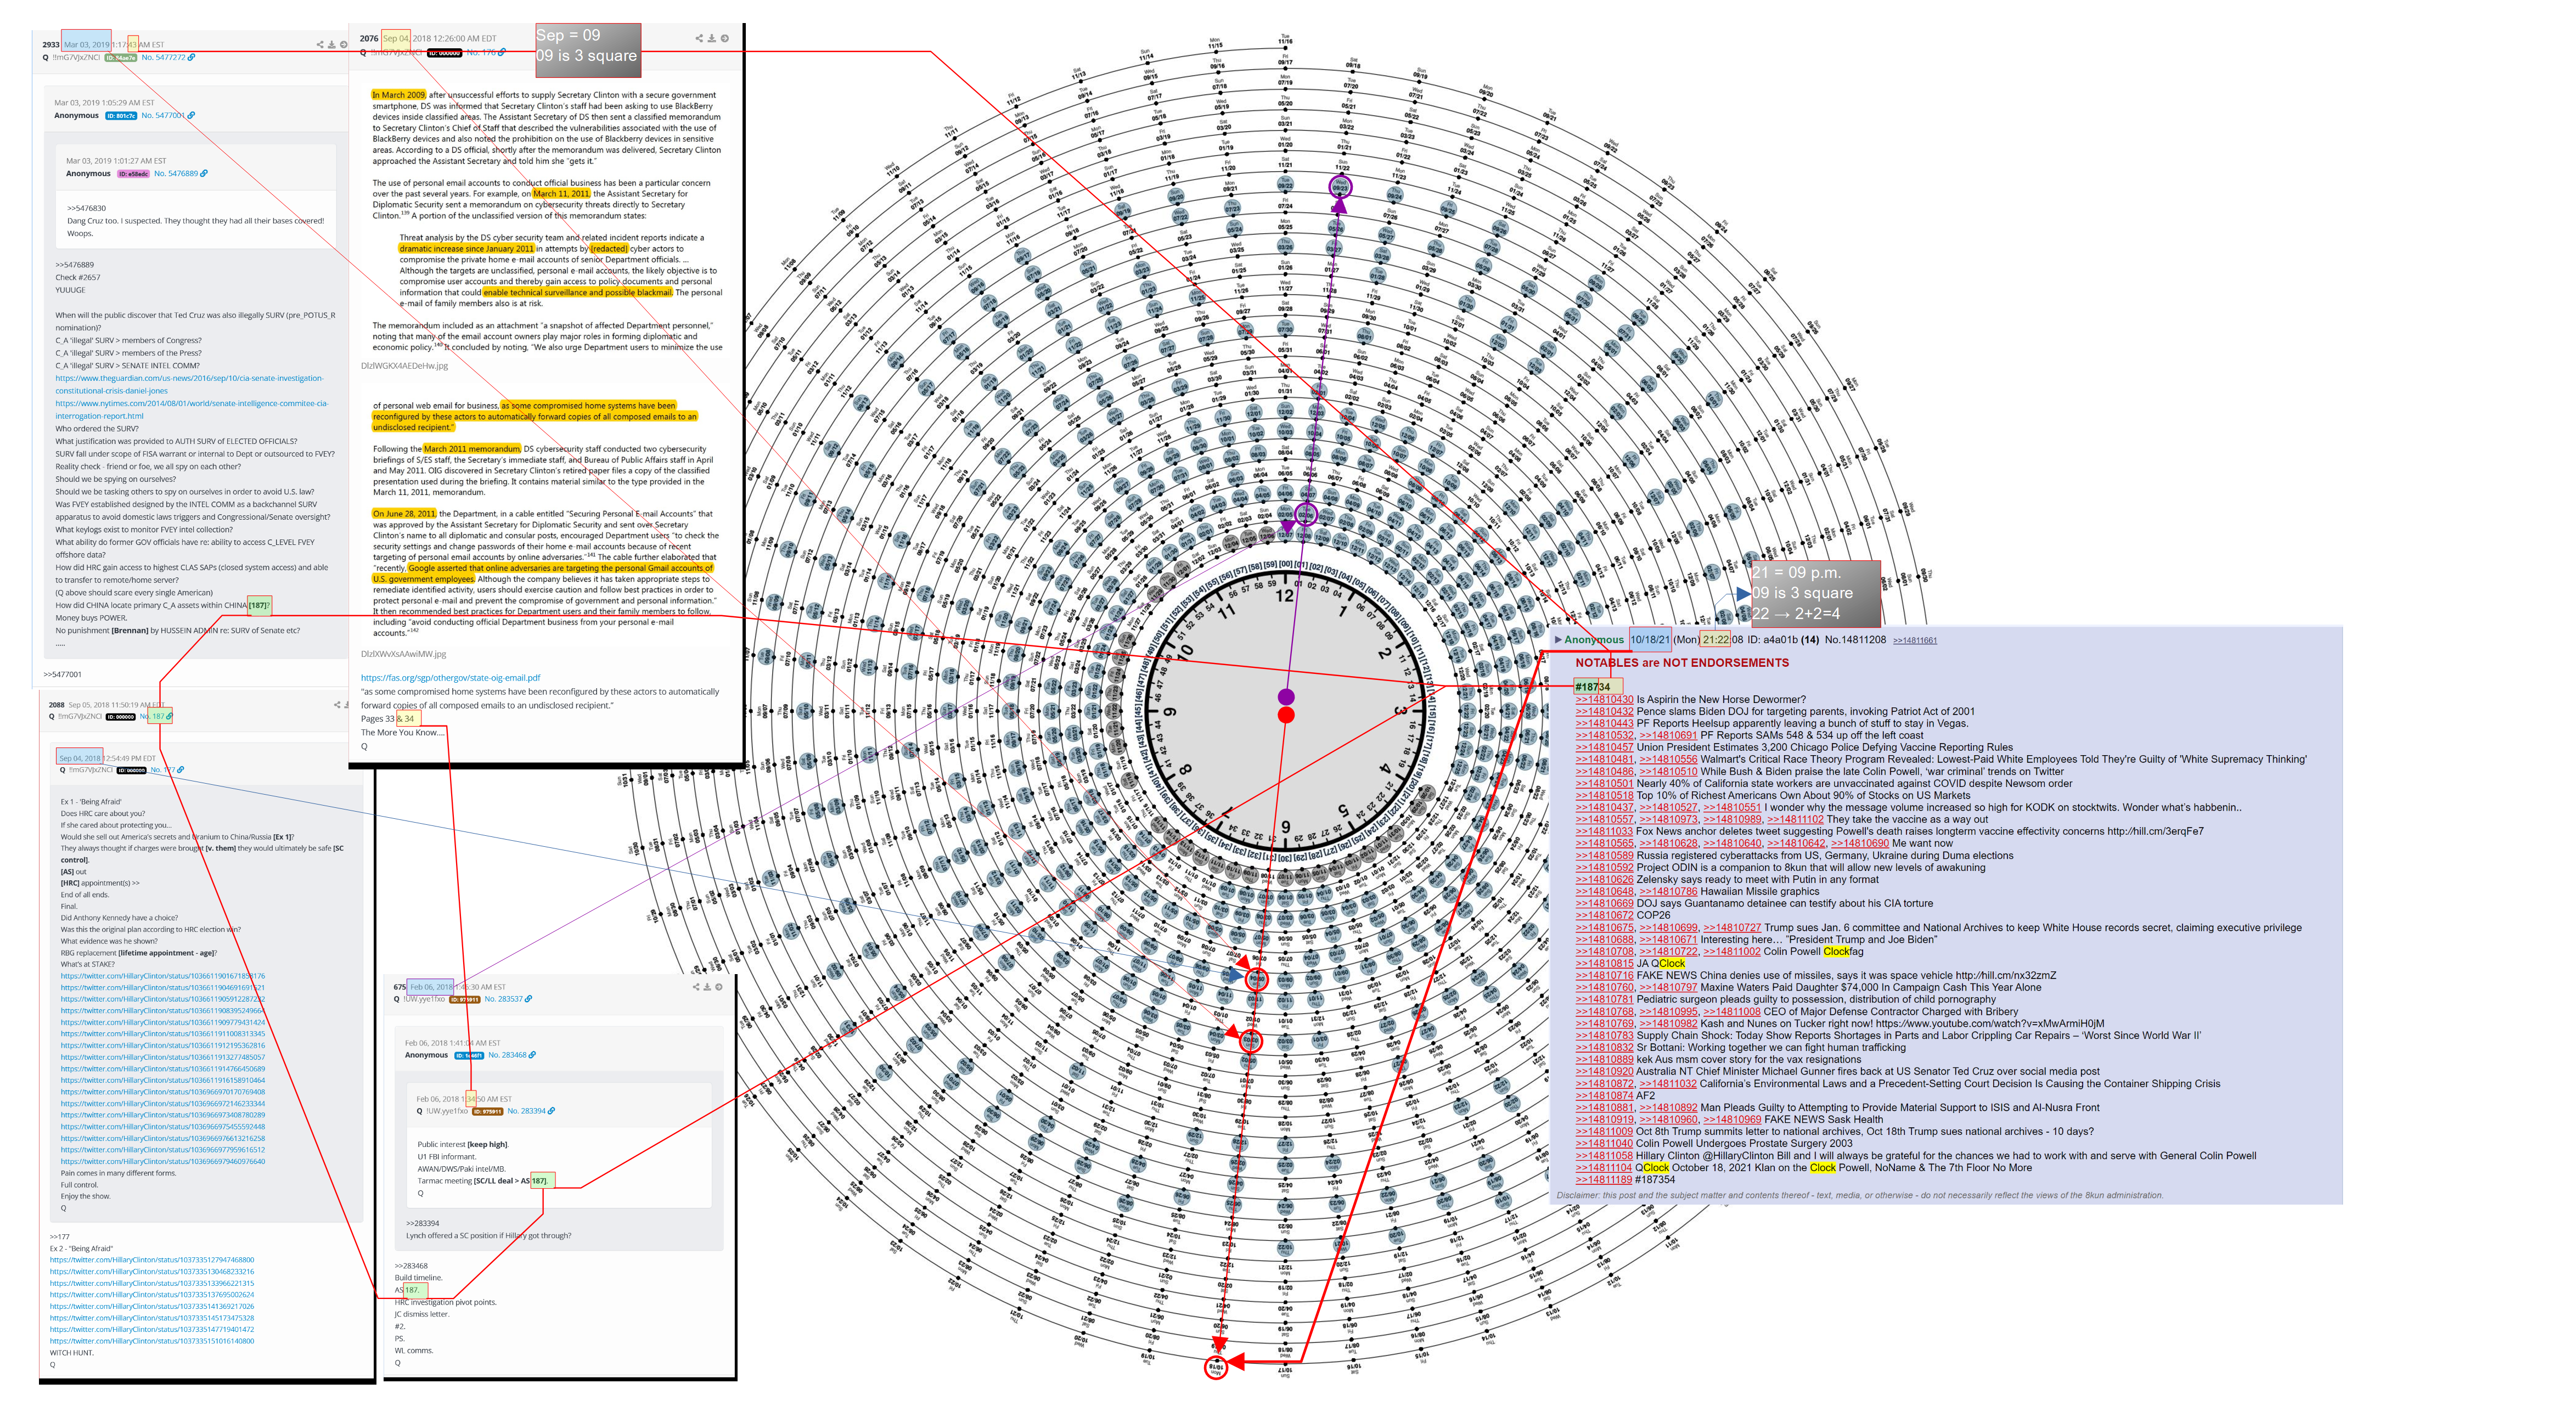Follow >>14811008 Defense Contractor link
This screenshot has width=2576, height=1417.
(1732, 1011)
